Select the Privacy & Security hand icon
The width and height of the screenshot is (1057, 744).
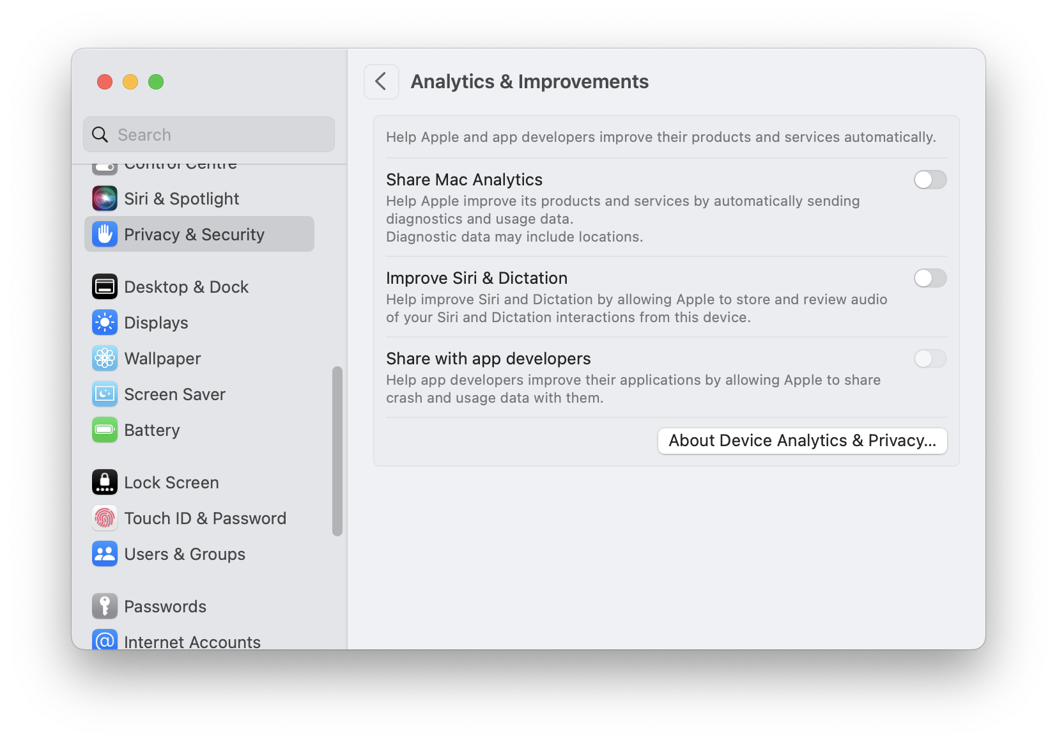click(105, 235)
